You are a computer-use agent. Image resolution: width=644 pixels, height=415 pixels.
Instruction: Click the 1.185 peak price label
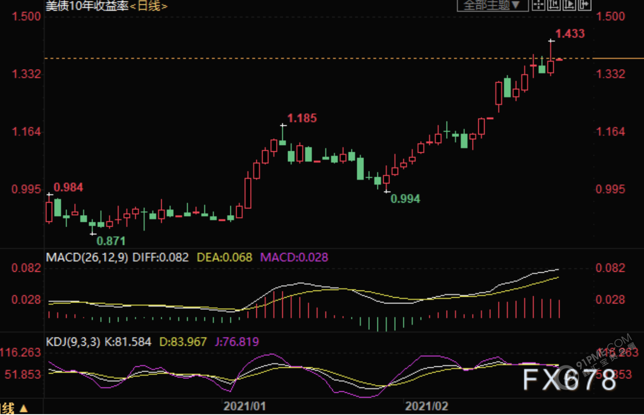click(x=302, y=118)
